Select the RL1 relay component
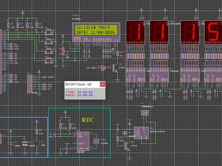This screenshot has width=222, height=166. tap(141, 133)
